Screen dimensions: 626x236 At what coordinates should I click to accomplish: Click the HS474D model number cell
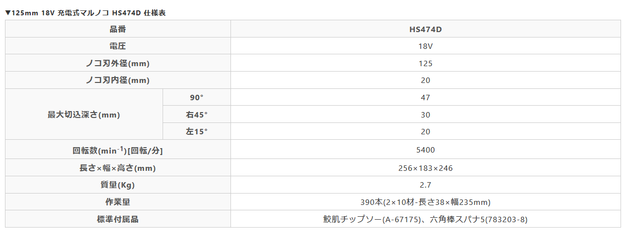click(425, 29)
